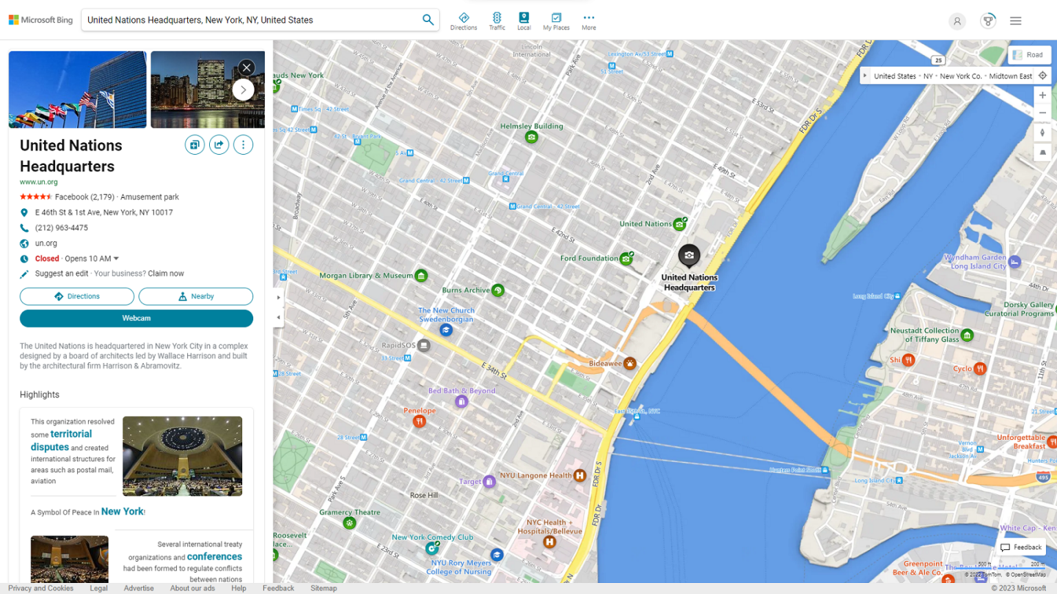
Task: Open the listing's three-dot options
Action: pos(243,144)
